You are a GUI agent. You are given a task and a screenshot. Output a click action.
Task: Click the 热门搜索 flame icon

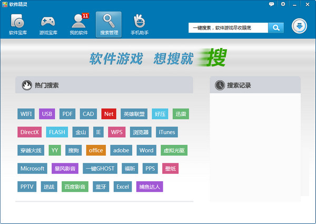(x=26, y=85)
